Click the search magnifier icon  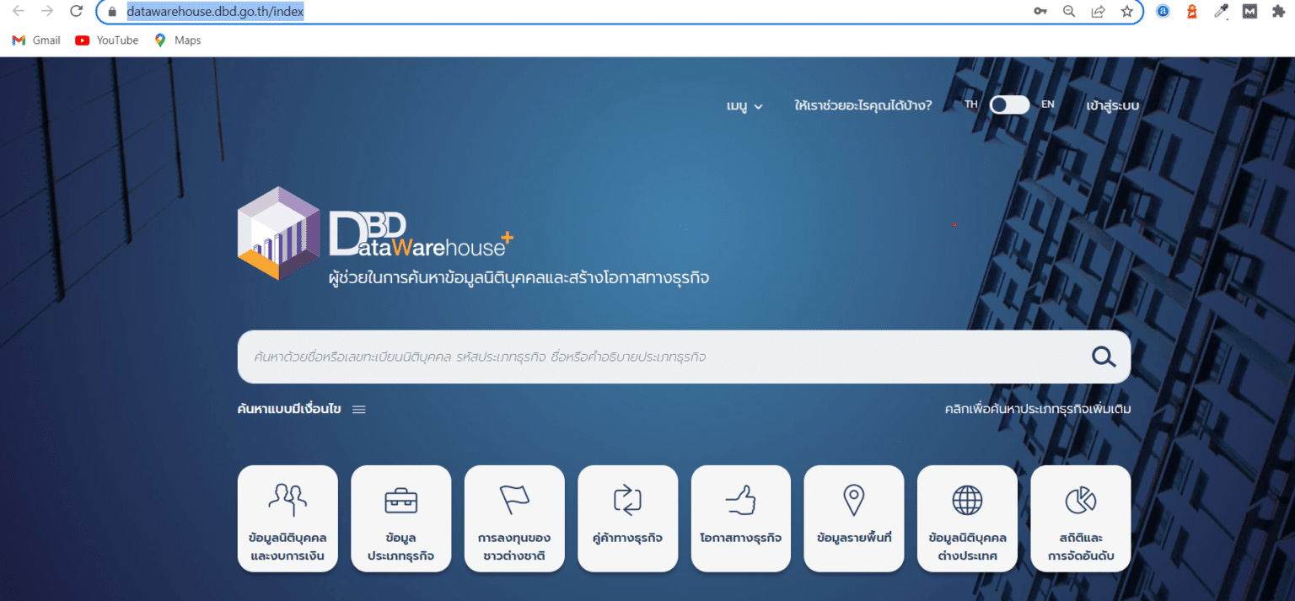(x=1103, y=357)
